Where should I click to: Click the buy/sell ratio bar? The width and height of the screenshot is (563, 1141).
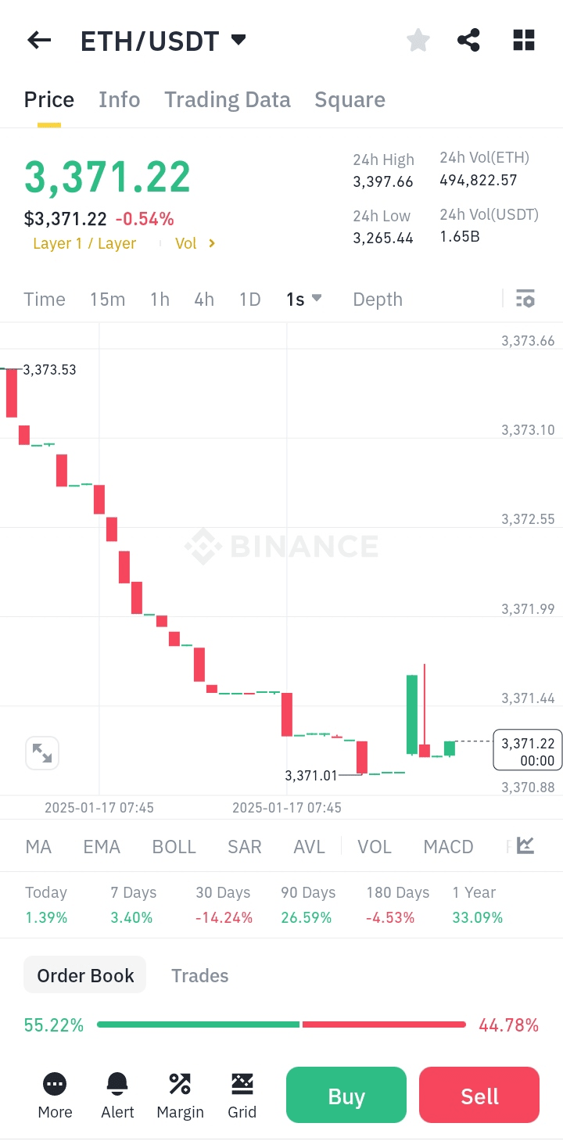pyautogui.click(x=281, y=1024)
